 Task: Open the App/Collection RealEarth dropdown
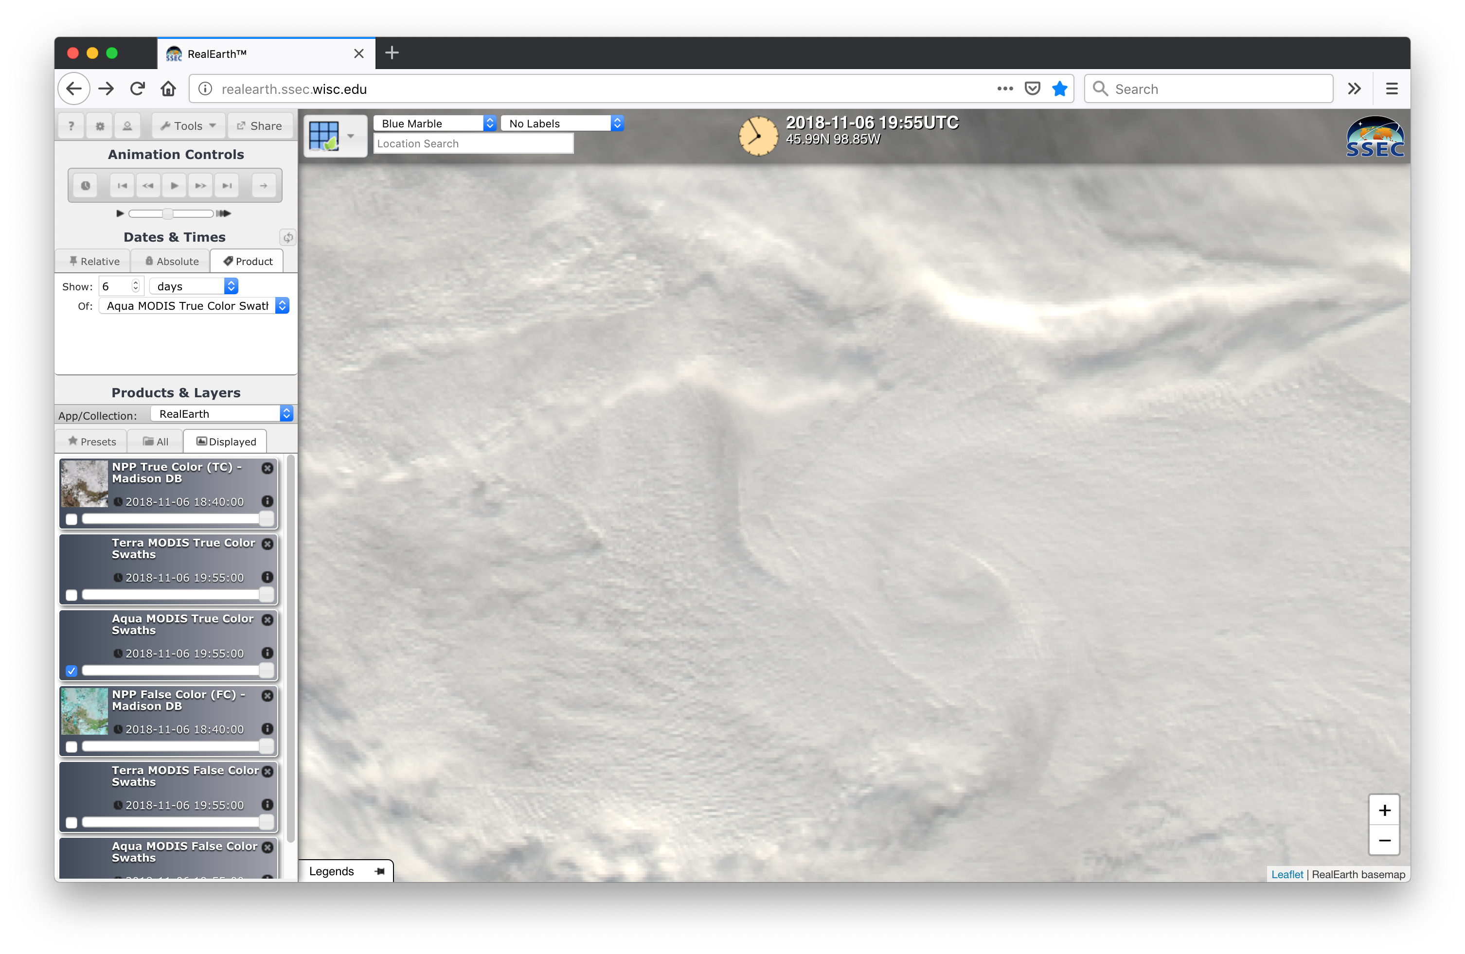tap(222, 414)
